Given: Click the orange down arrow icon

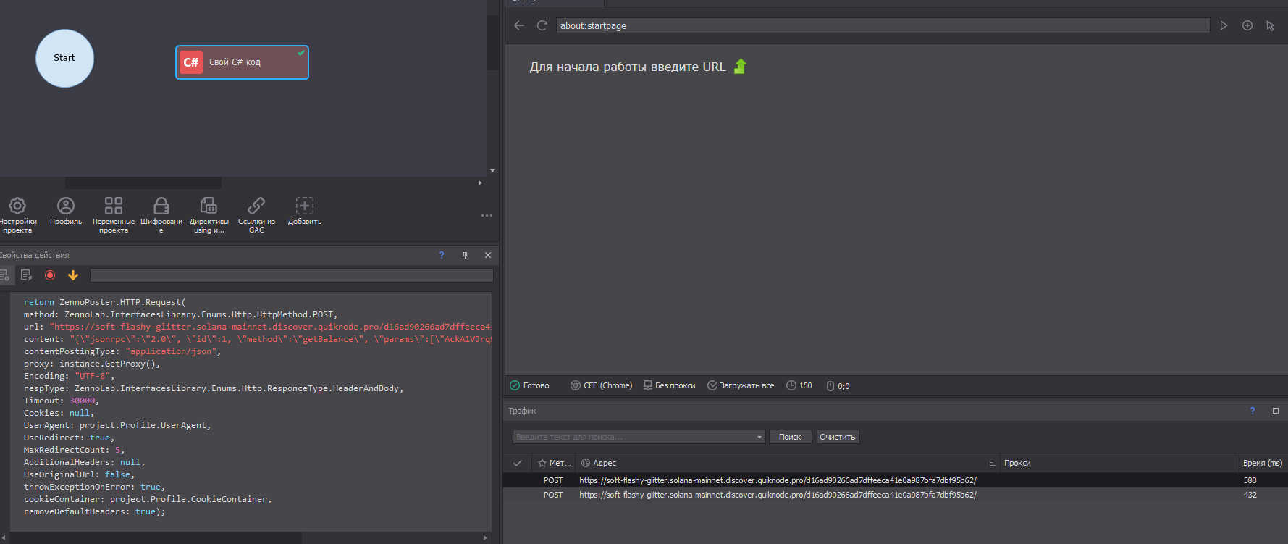Looking at the screenshot, I should pos(73,275).
